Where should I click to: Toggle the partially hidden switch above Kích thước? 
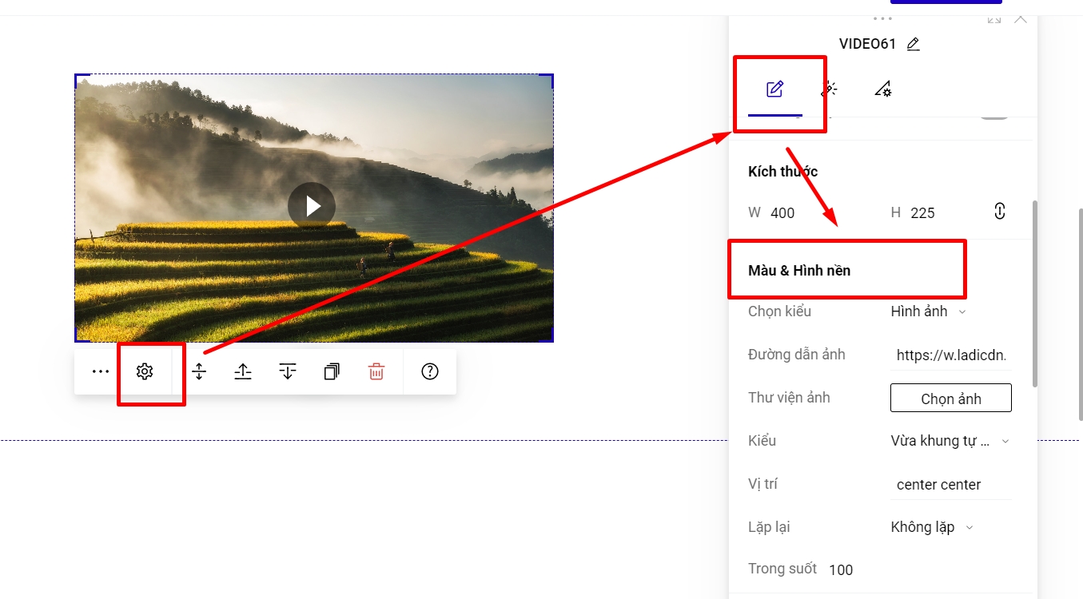point(995,117)
